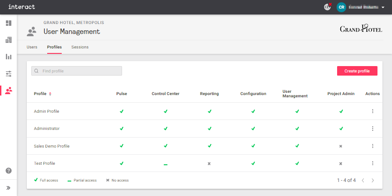Screen dimensions: 392x196
Task: Click the globe language icon
Action: point(327,7)
